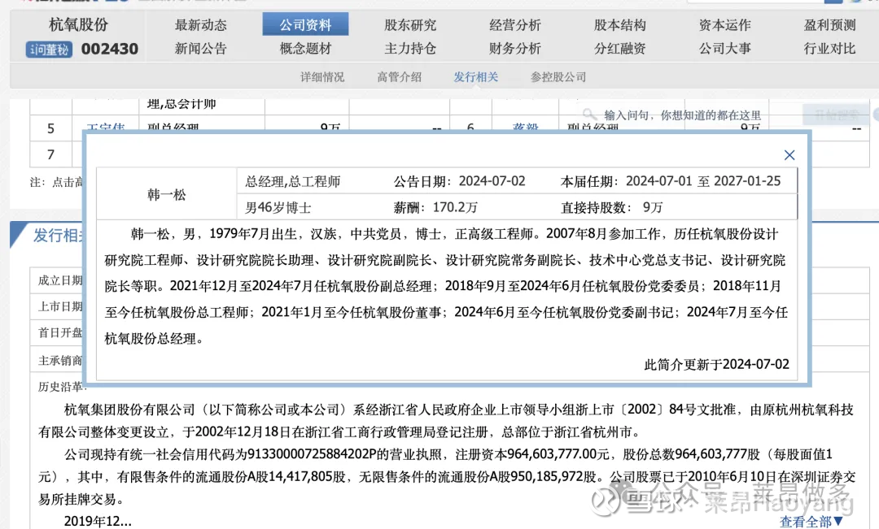Viewport: 879px width, 529px height.
Task: Click the 发行相关 section heading
Action: click(57, 235)
